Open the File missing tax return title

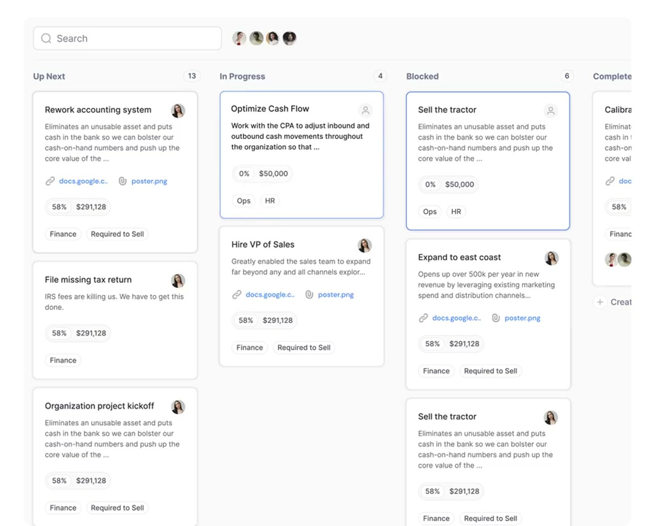(88, 279)
